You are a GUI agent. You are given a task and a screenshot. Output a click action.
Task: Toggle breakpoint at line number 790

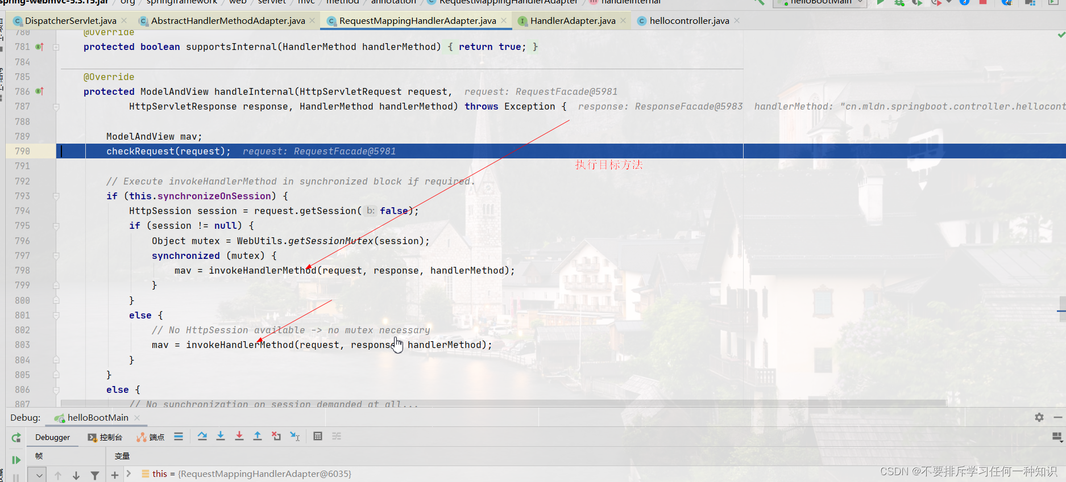pyautogui.click(x=23, y=152)
